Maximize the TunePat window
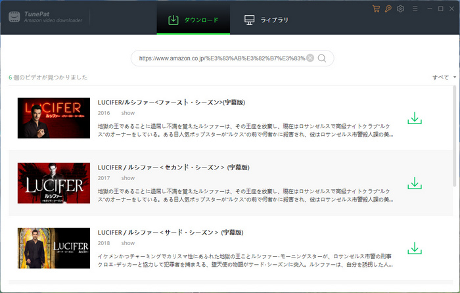 tap(441, 9)
